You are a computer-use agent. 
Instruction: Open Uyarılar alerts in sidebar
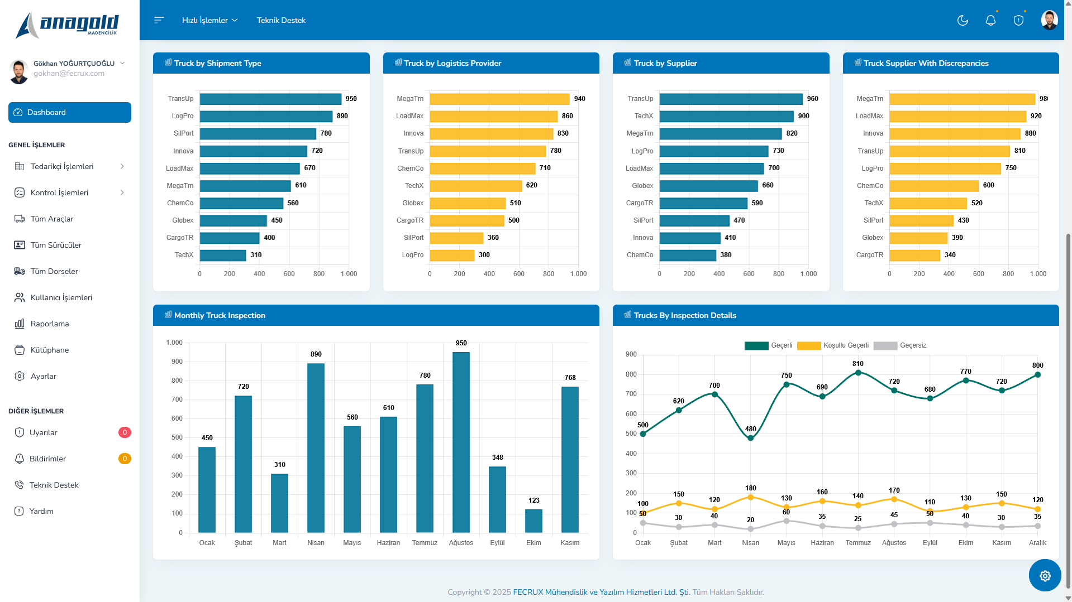click(x=44, y=432)
